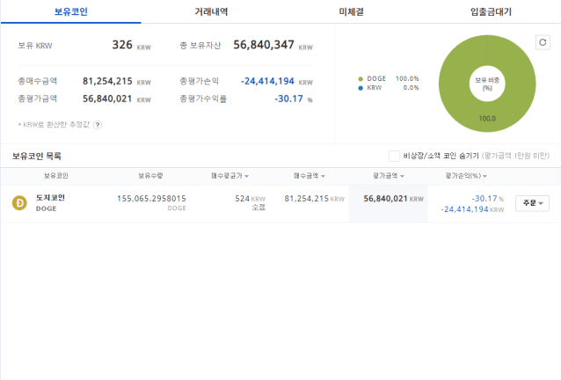Screen dimensions: 561x380
Task: Switch to the 보유코인 tab
Action: (x=71, y=11)
